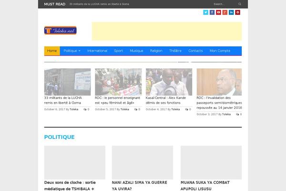Open the LinkedIn social icon

pos(231,12)
